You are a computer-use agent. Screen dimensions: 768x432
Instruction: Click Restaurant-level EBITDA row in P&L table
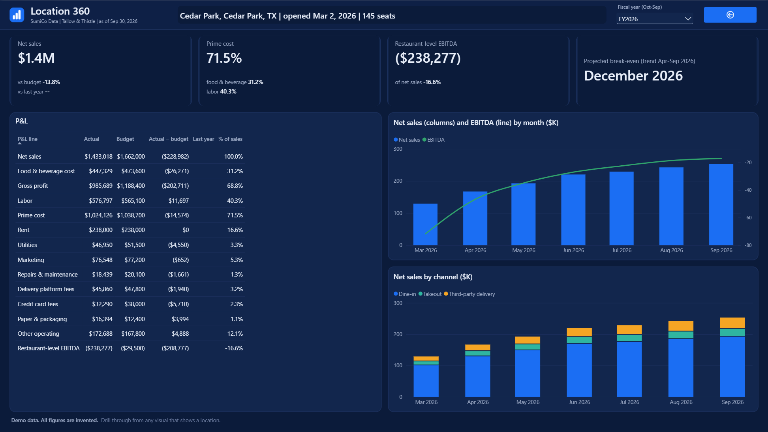pos(130,348)
